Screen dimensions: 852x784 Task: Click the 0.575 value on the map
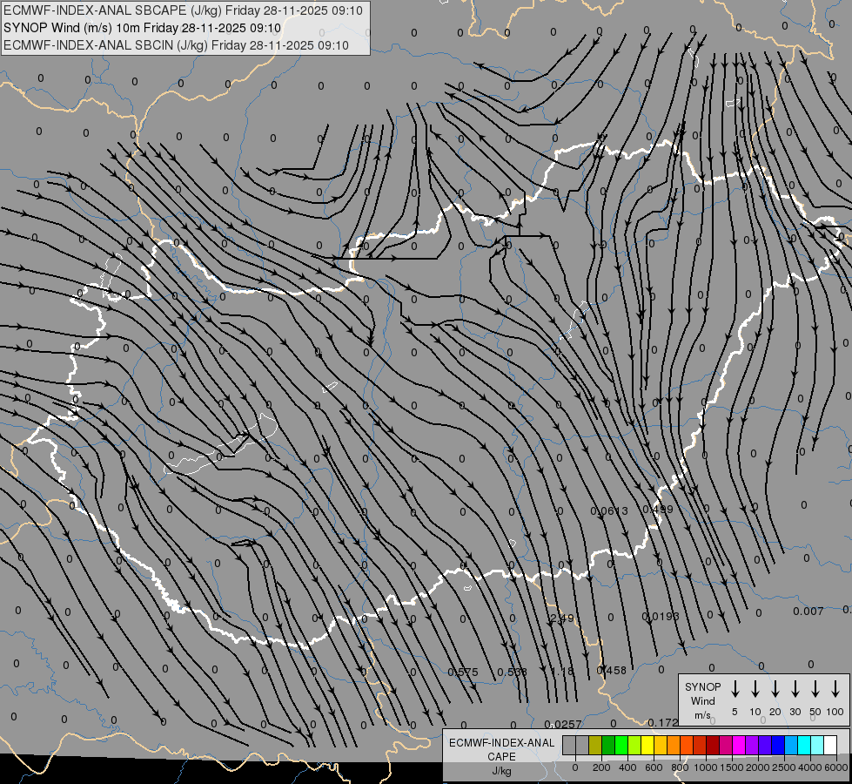pos(463,672)
